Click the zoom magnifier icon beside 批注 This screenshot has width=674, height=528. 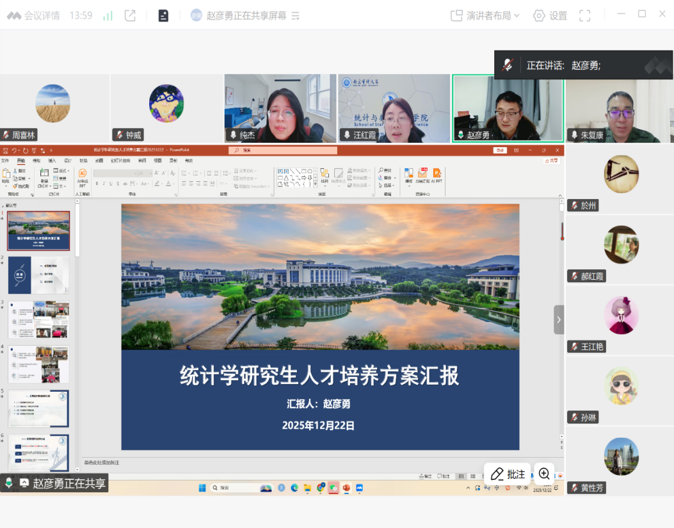coord(544,474)
